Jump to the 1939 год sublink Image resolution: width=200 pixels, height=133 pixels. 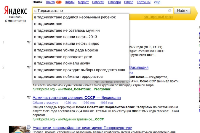pyautogui.click(x=88, y=103)
